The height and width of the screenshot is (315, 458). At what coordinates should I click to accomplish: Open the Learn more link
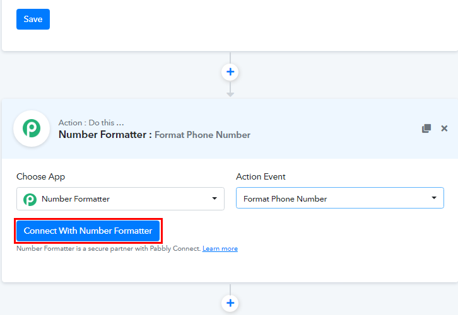(x=220, y=248)
